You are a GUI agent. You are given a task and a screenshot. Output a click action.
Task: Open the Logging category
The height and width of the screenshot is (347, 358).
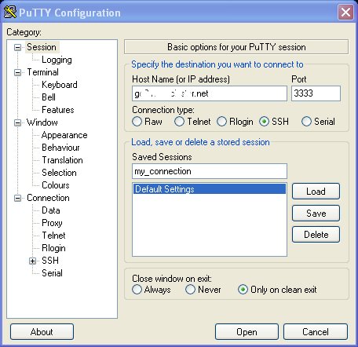point(57,60)
